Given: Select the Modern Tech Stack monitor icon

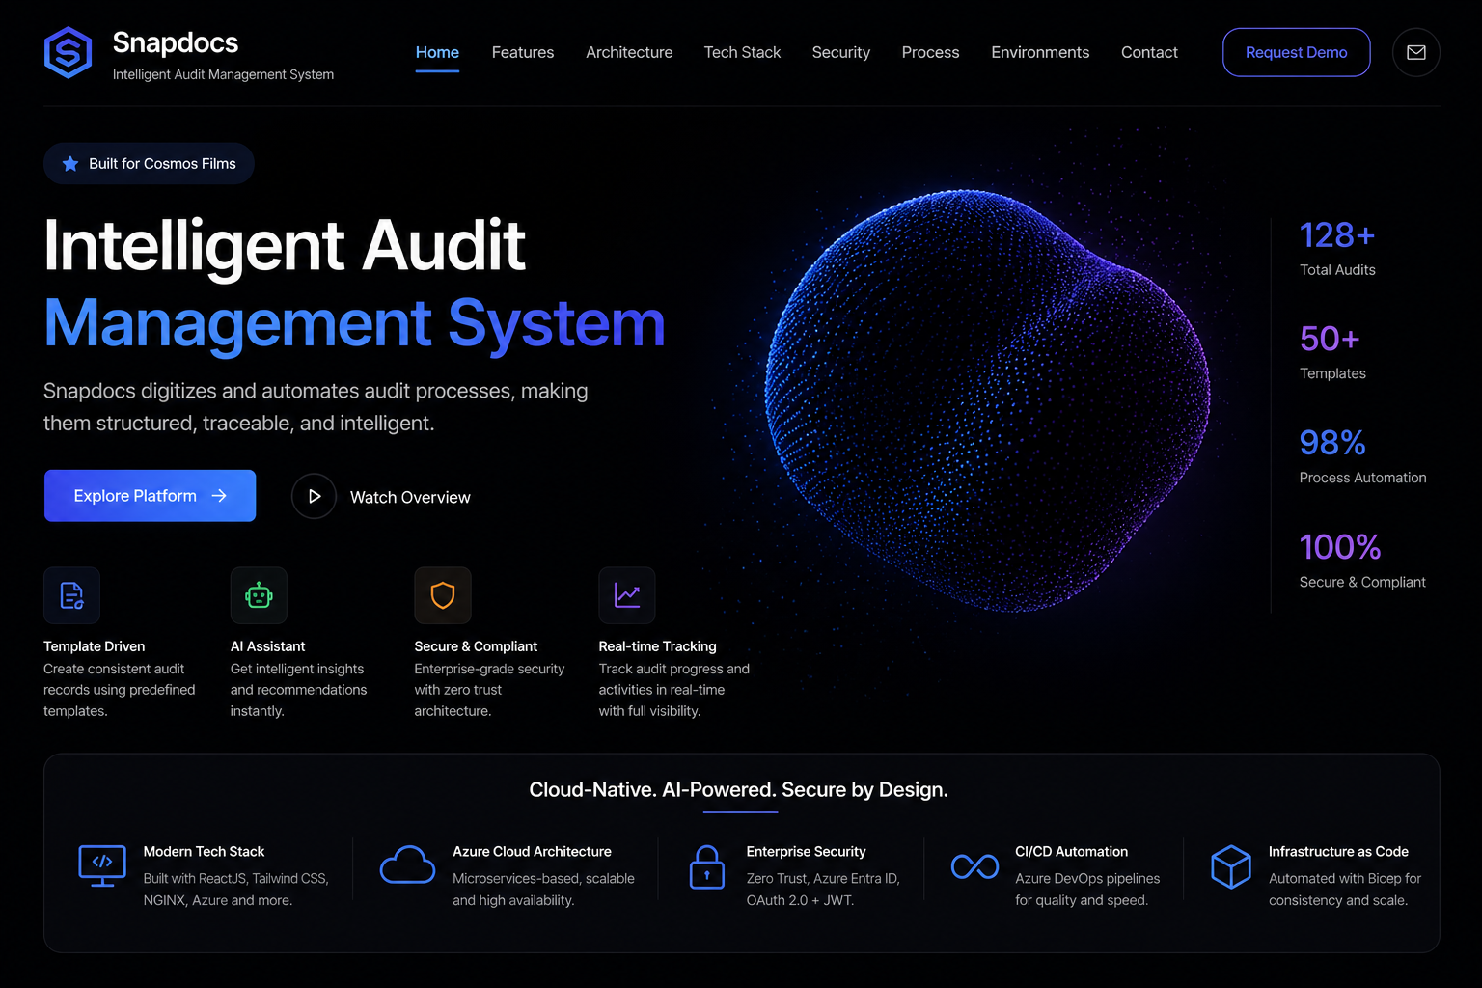Looking at the screenshot, I should coord(102,865).
